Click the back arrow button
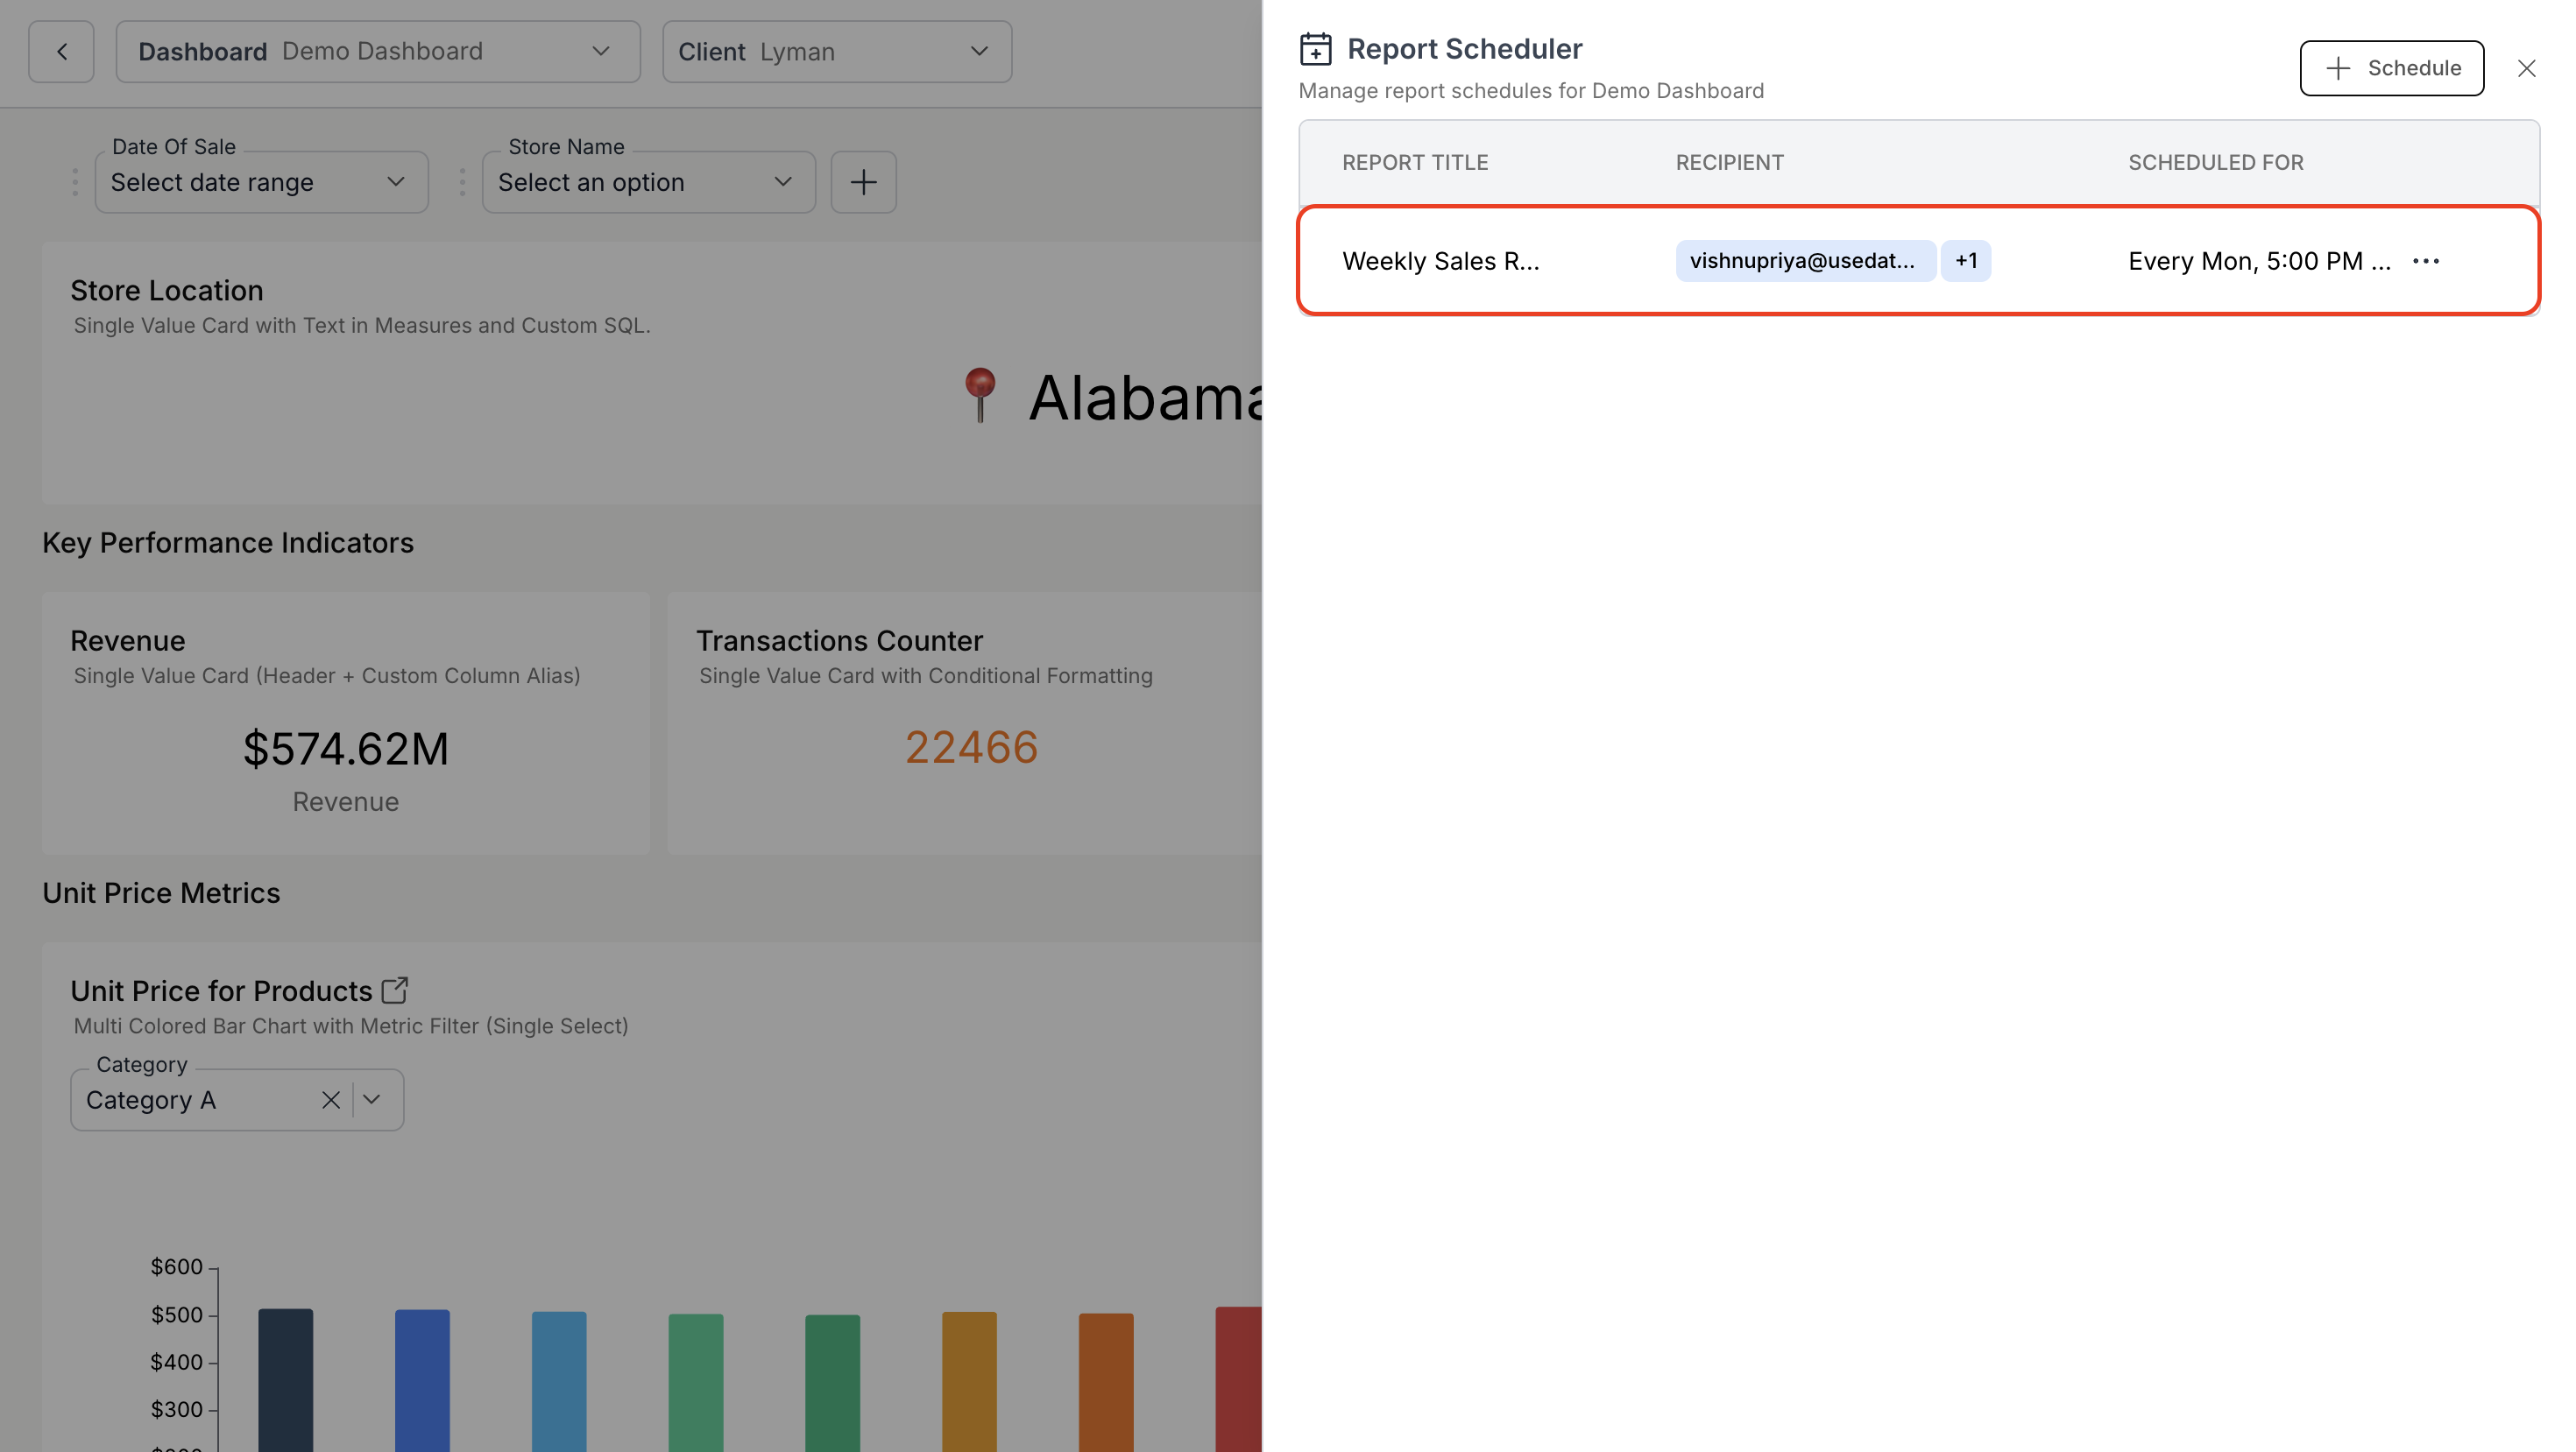 pyautogui.click(x=61, y=52)
